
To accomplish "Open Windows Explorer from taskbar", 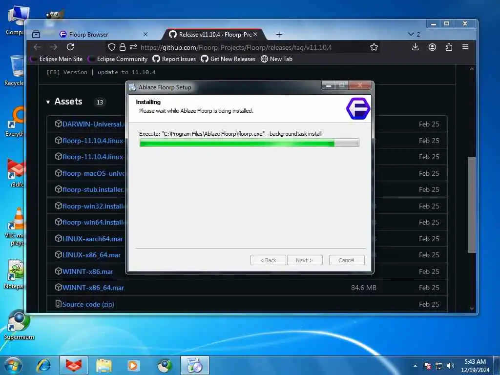I will click(104, 365).
